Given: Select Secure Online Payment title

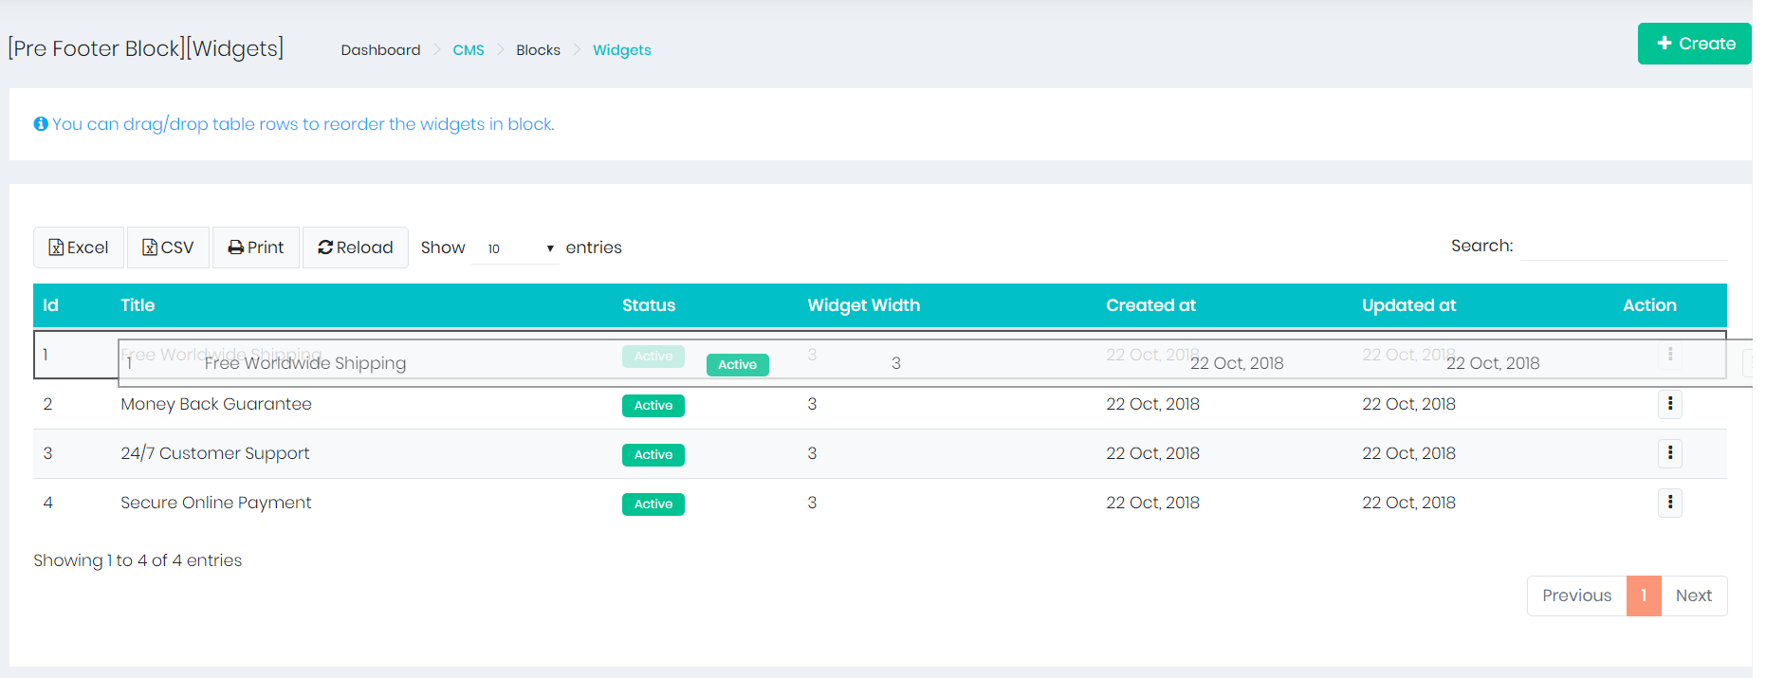Looking at the screenshot, I should [x=216, y=503].
